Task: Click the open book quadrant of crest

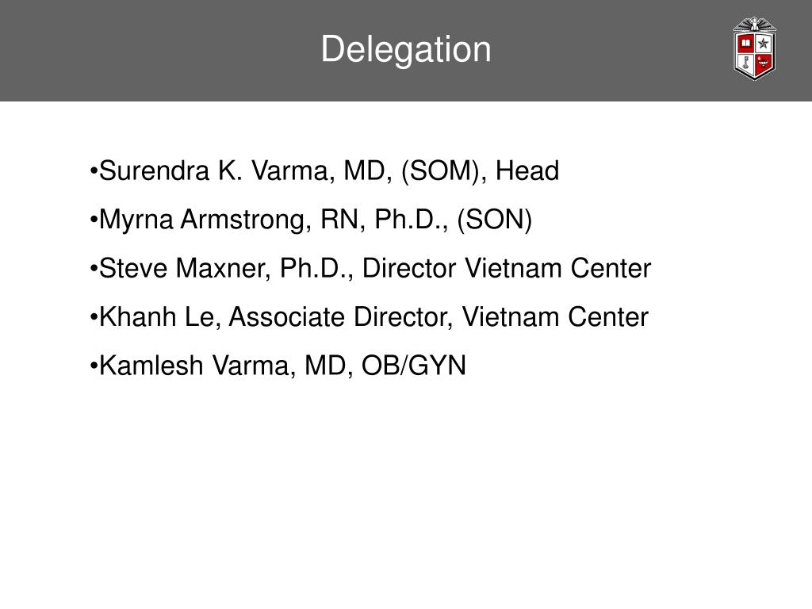Action: pyautogui.click(x=745, y=43)
